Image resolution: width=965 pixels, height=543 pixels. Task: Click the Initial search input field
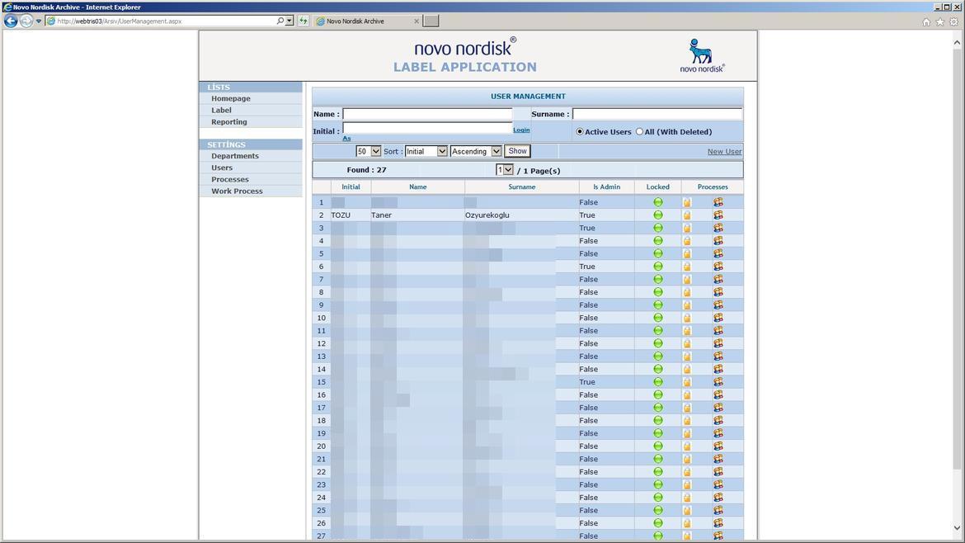tap(427, 128)
